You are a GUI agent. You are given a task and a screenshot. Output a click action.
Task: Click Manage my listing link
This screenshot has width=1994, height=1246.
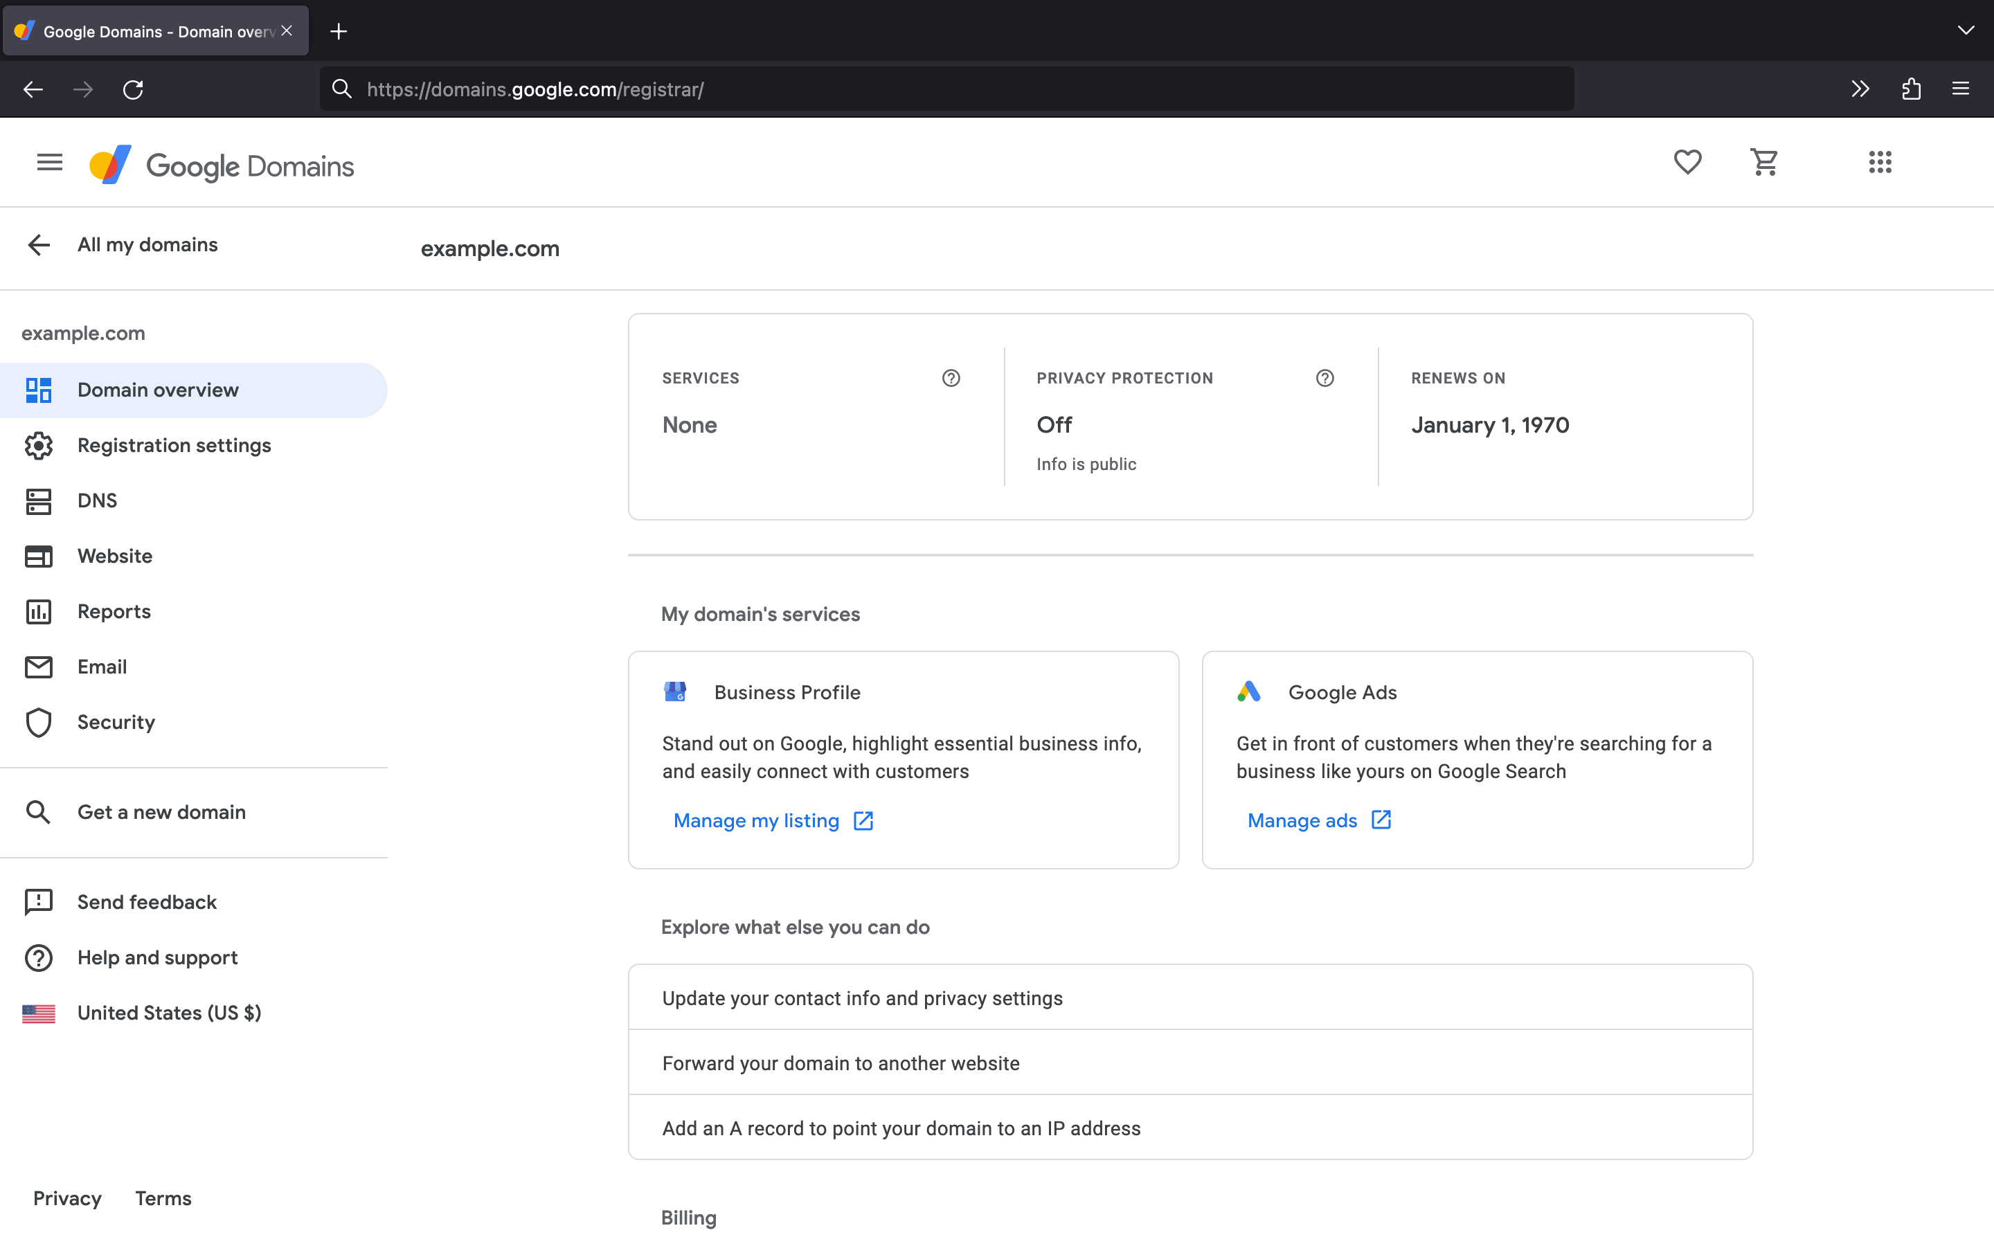click(x=757, y=820)
